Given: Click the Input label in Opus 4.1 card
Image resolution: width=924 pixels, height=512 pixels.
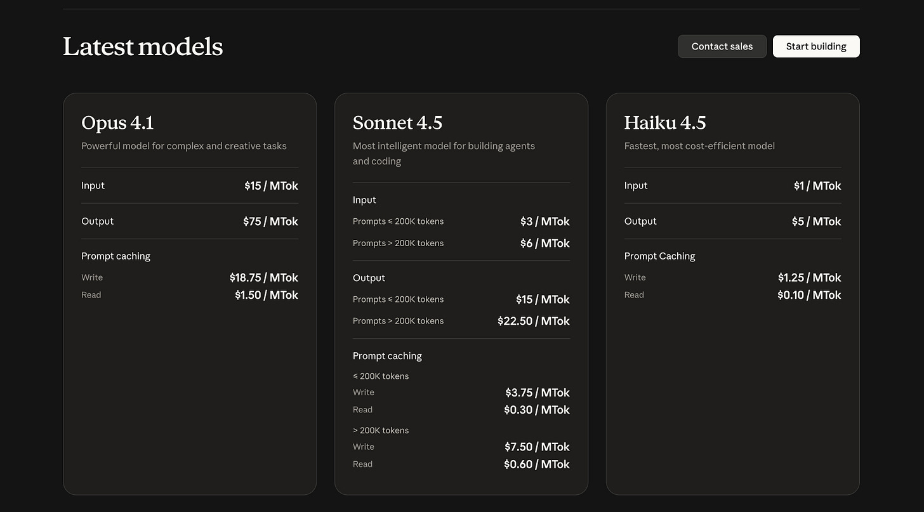Looking at the screenshot, I should coord(93,186).
